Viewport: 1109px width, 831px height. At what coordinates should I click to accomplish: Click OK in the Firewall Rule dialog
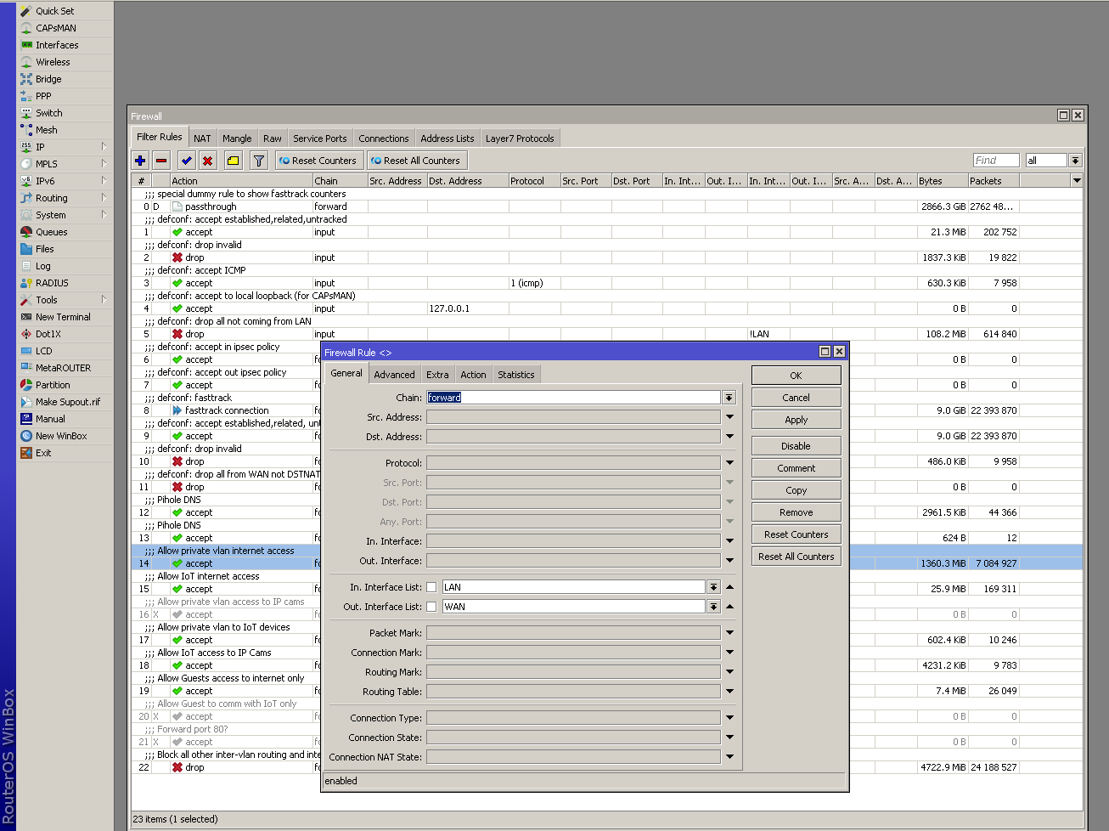(796, 376)
